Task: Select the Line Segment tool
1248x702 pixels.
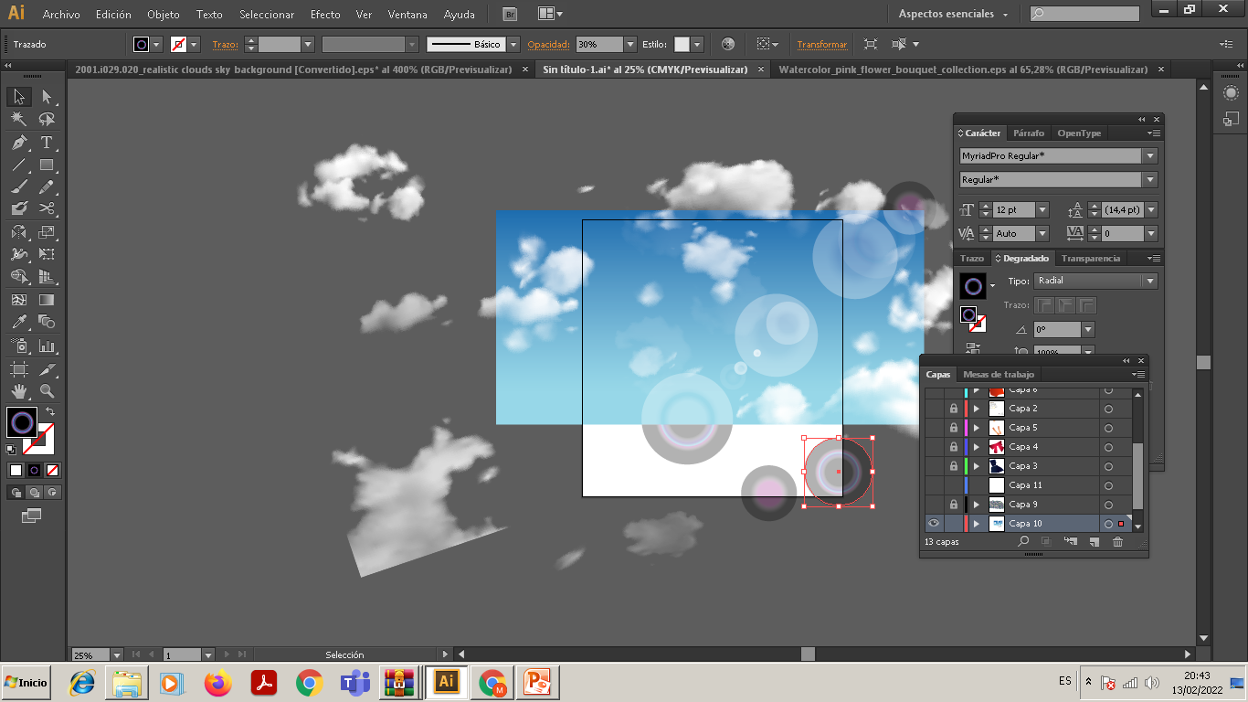Action: [x=18, y=165]
